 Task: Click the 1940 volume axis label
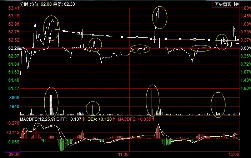click(14, 107)
